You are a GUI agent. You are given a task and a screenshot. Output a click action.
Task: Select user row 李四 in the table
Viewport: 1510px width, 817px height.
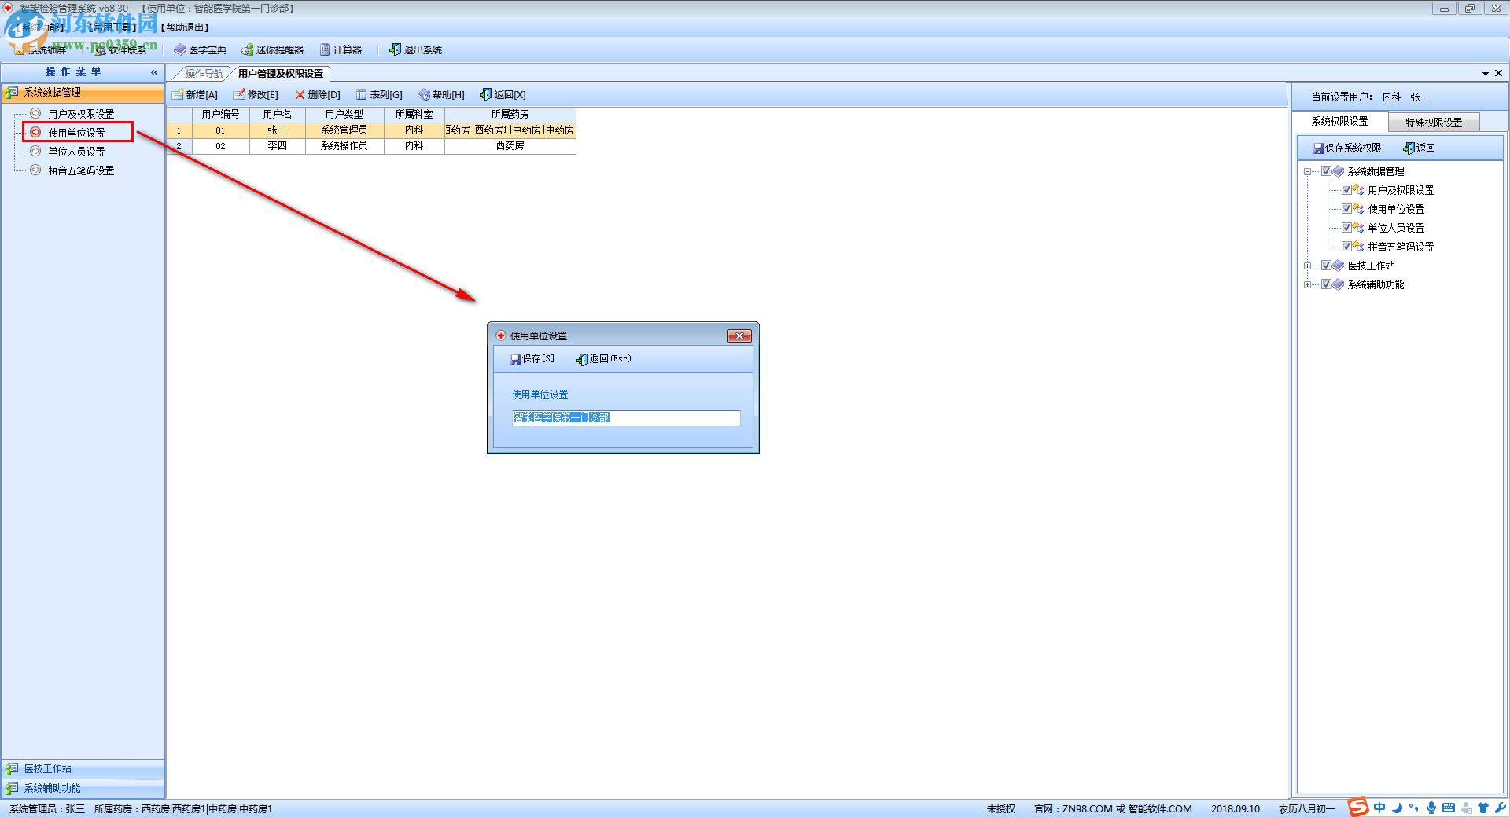371,146
